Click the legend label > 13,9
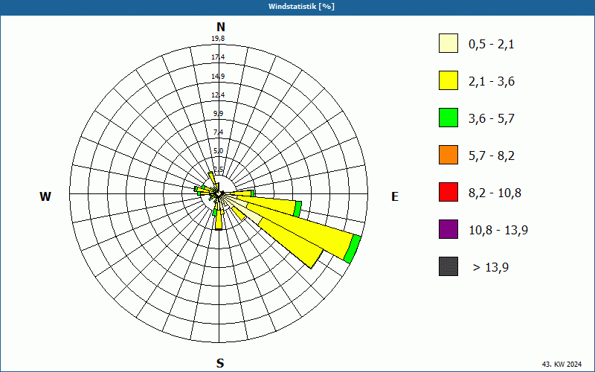The height and width of the screenshot is (372, 595). click(491, 268)
